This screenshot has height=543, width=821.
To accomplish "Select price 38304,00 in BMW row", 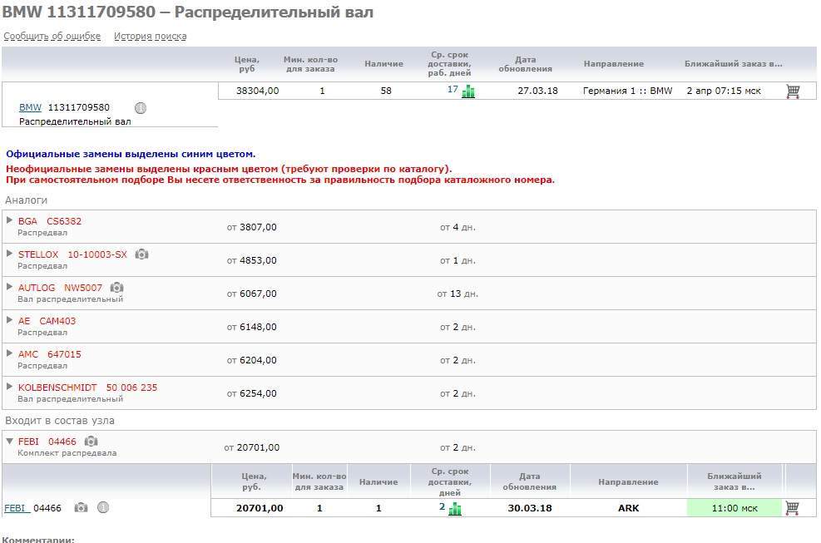I will coord(258,91).
